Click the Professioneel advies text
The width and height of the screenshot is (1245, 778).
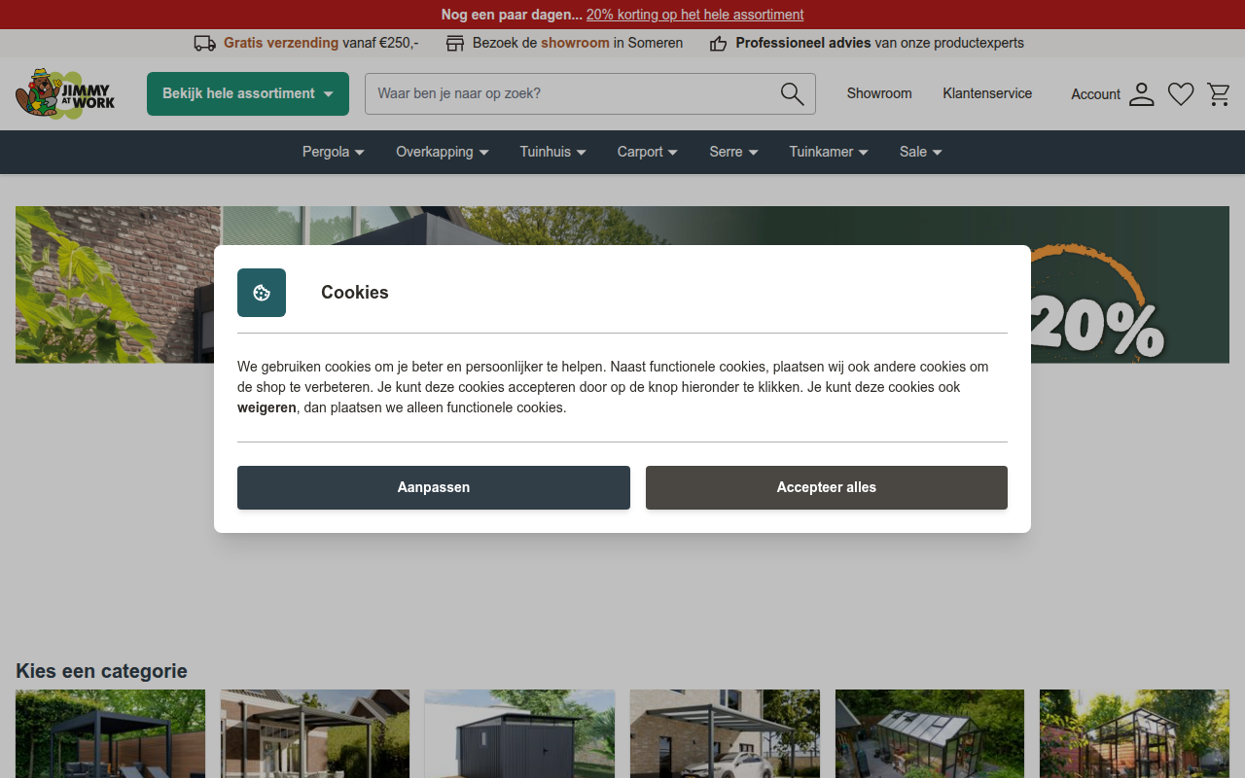[803, 43]
